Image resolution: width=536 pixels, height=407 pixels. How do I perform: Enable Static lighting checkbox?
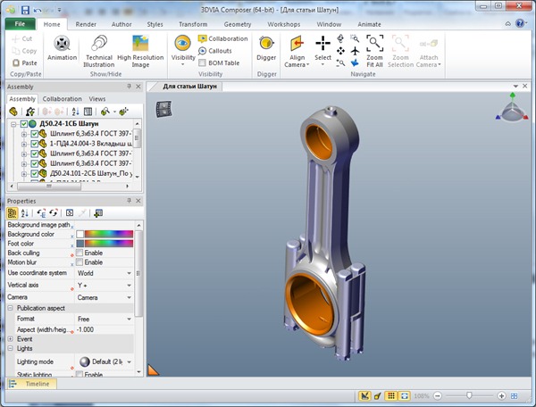coord(80,374)
